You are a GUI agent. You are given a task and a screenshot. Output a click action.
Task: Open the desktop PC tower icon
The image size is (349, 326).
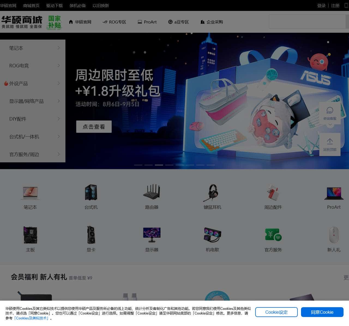click(x=91, y=192)
